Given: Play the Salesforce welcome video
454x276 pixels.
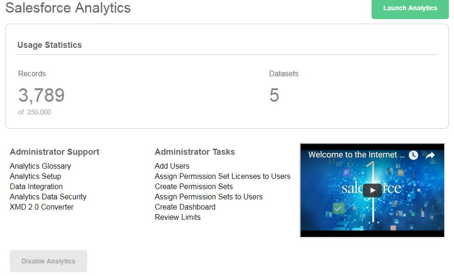Looking at the screenshot, I should click(373, 190).
